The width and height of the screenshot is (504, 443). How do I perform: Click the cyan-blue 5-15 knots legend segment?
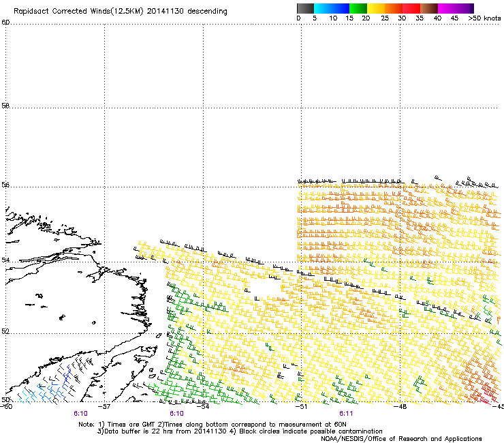[332, 8]
